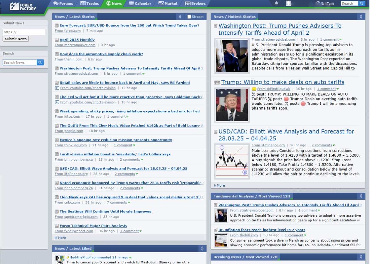Collapse the News / Hottest Stories panel icon
The height and width of the screenshot is (264, 370).
tap(361, 17)
